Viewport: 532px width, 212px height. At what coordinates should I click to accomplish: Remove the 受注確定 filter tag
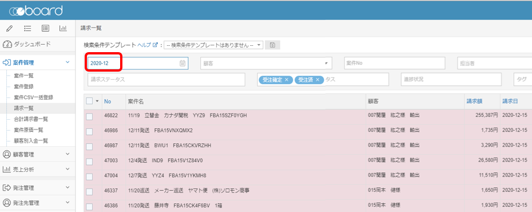tap(287, 80)
